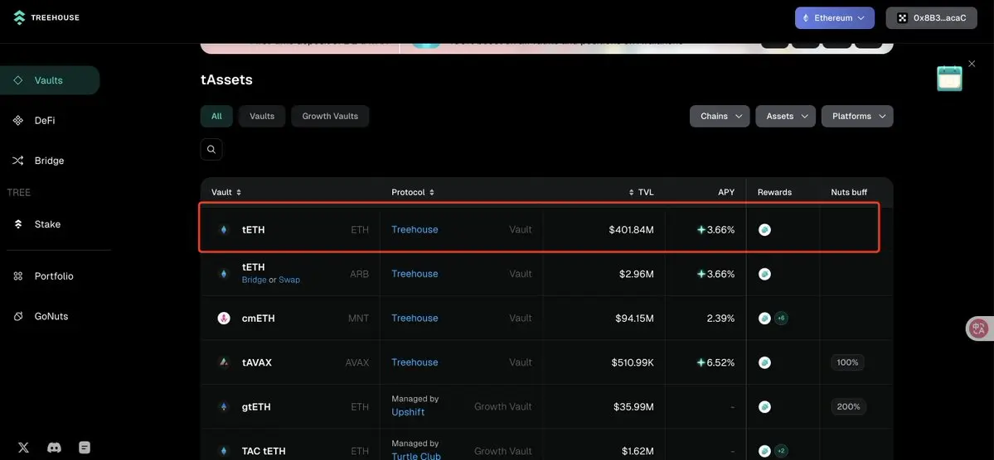Click the 100% Nuts buff badge

point(847,362)
